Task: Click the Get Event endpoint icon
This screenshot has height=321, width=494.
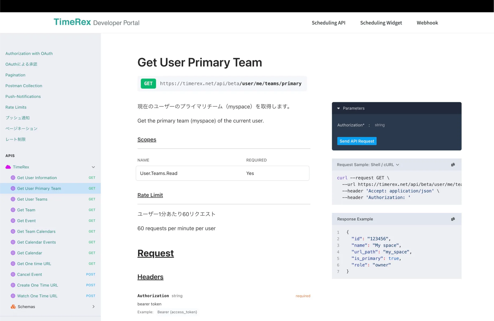Action: point(13,220)
